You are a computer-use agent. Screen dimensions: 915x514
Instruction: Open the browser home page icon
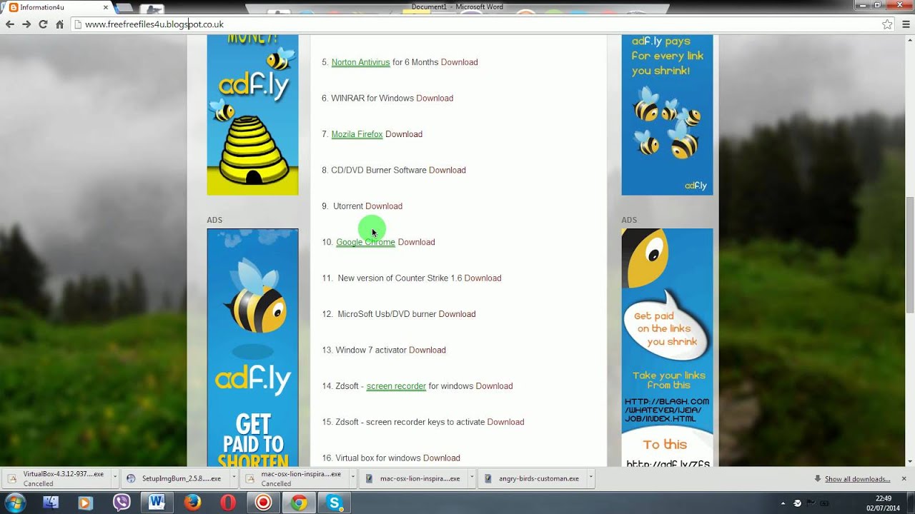[x=59, y=24]
